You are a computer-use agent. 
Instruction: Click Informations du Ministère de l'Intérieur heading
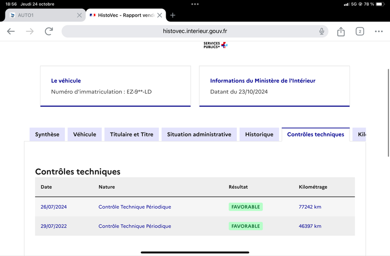263,80
